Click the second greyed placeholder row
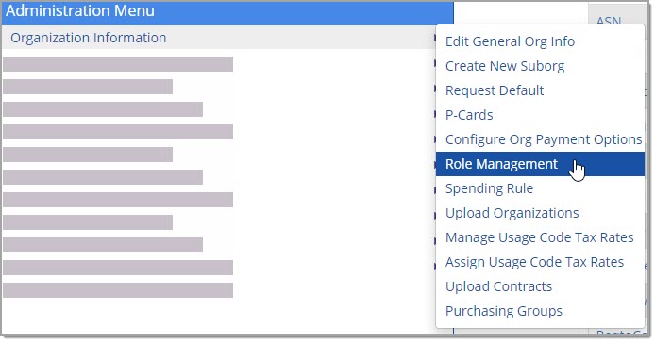655x342 pixels. 88,87
